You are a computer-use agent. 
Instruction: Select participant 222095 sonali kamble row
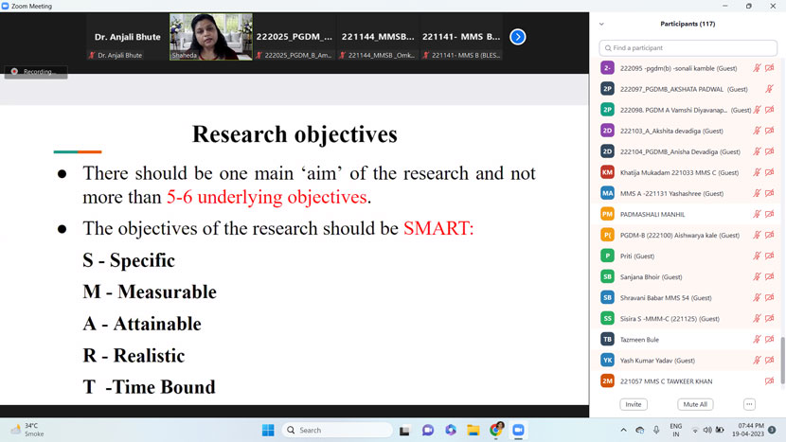(688, 68)
